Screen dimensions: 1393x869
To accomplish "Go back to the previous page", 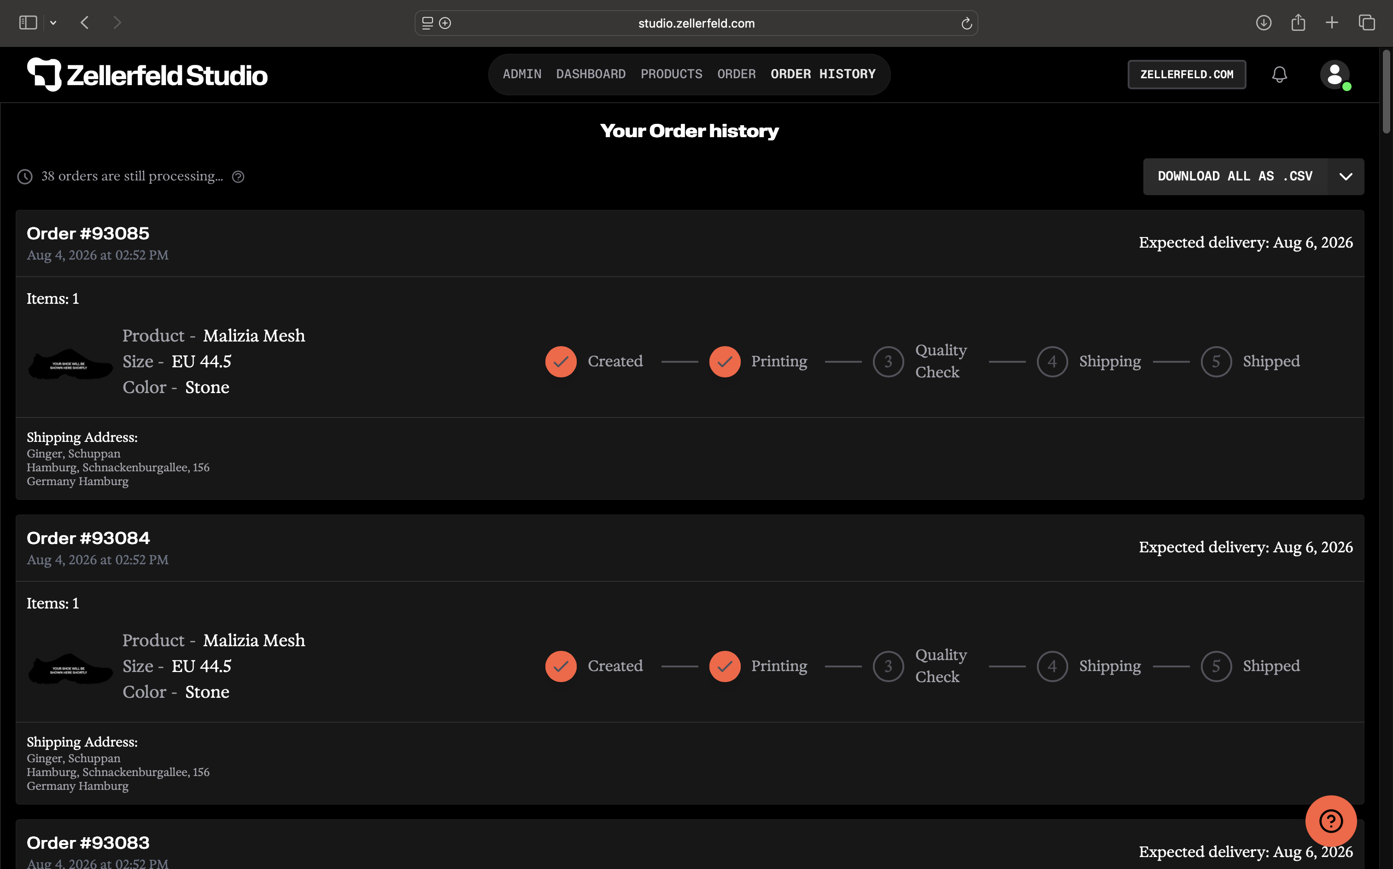I will 85,23.
